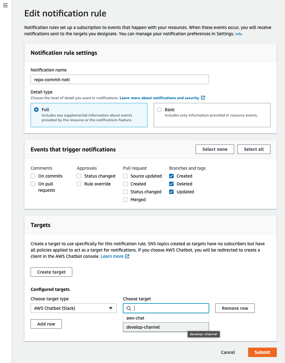Remove the configured target row
The width and height of the screenshot is (285, 363).
click(235, 308)
